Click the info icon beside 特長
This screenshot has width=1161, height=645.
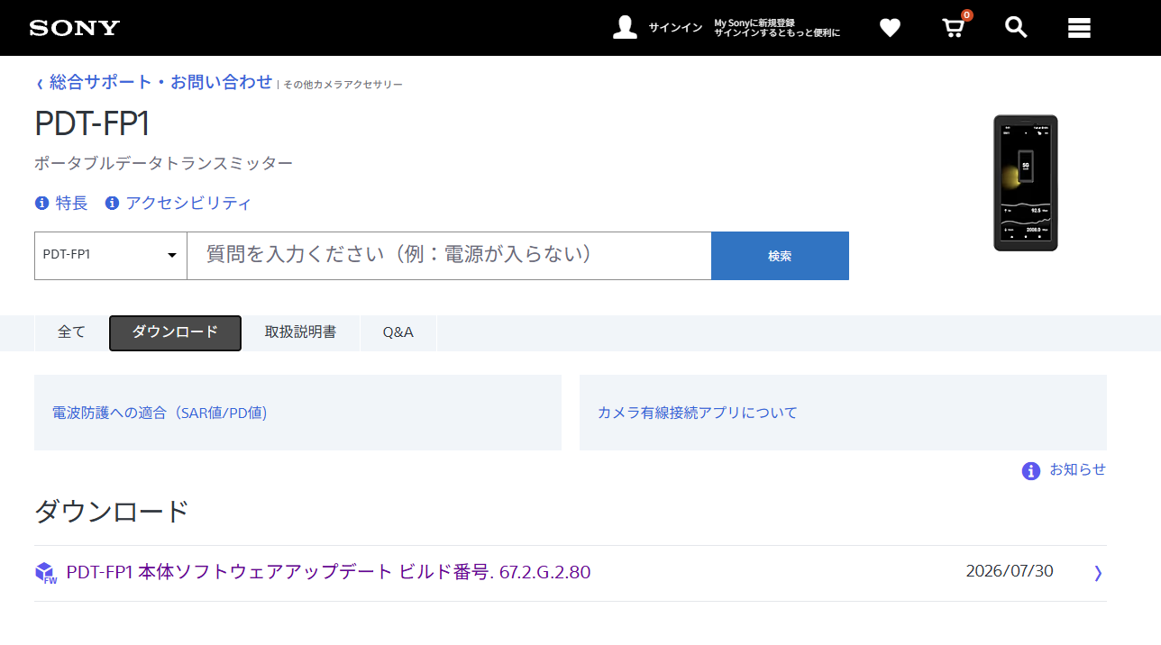click(41, 203)
